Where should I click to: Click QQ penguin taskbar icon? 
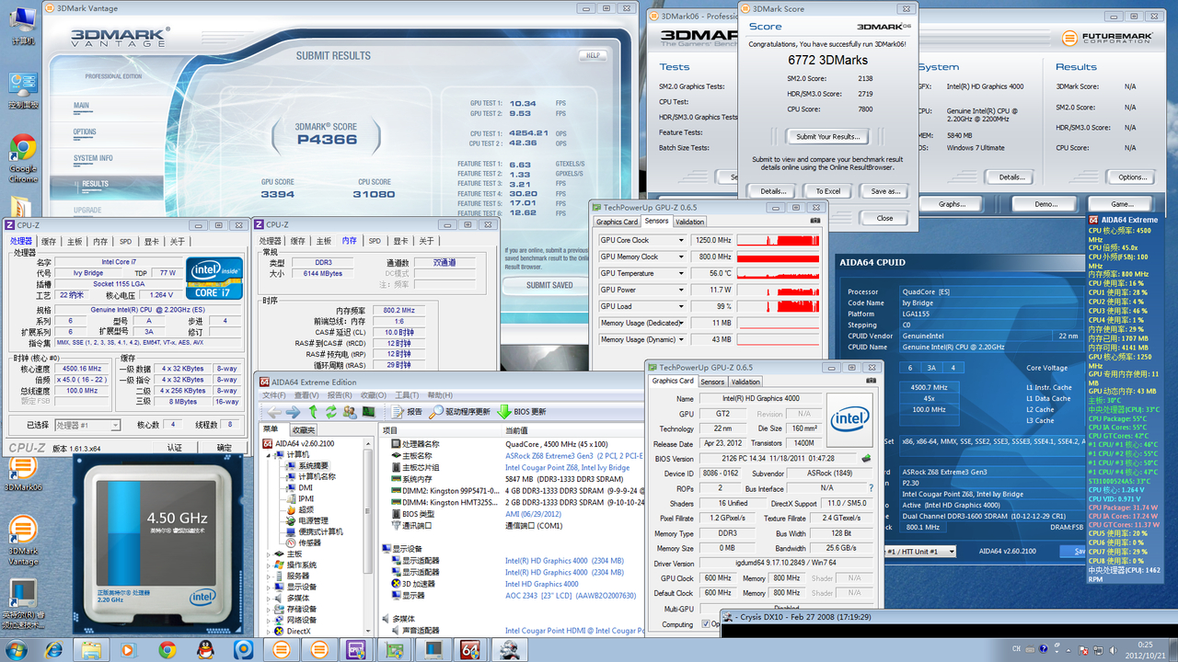point(205,650)
